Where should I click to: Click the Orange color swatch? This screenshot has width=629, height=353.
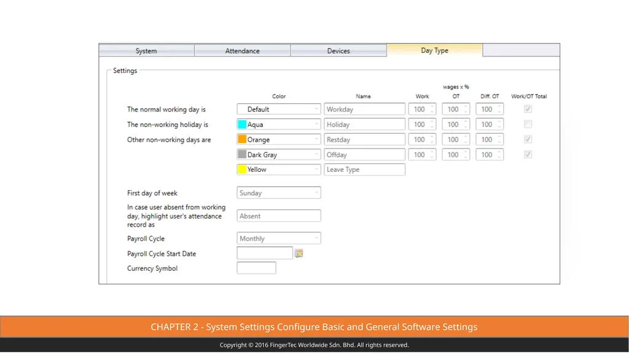[x=242, y=139]
